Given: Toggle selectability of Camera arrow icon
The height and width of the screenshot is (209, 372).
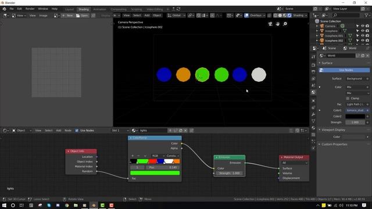Looking at the screenshot, I should tap(357, 26).
